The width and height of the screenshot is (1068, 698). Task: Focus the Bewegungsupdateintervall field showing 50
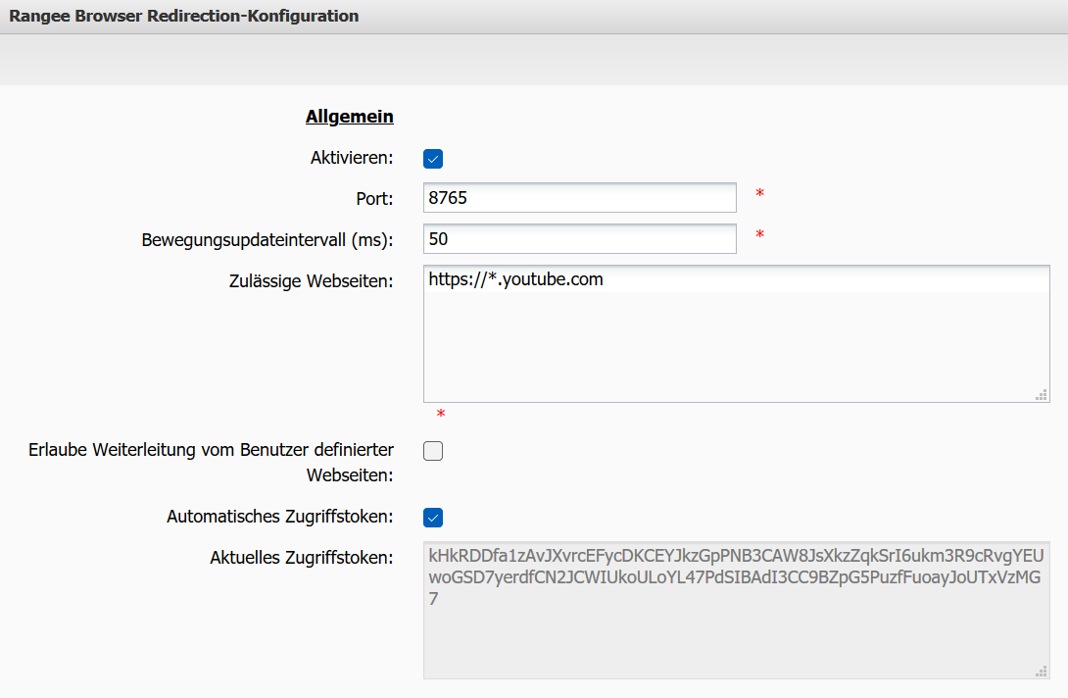click(x=579, y=238)
